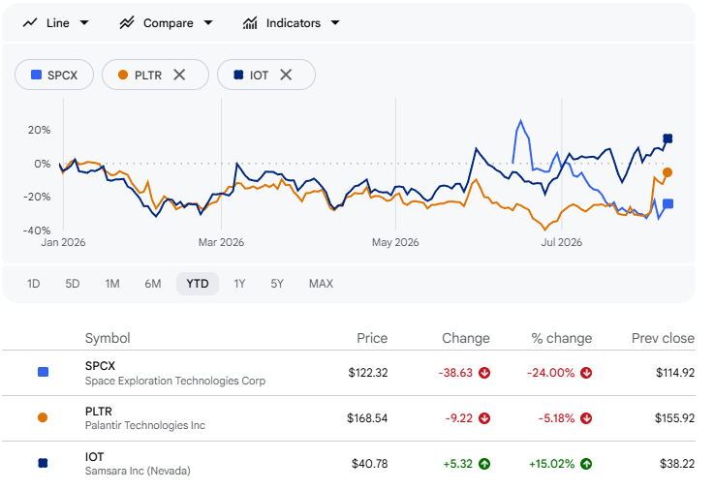Open the Line chart type dropdown arrow

84,22
